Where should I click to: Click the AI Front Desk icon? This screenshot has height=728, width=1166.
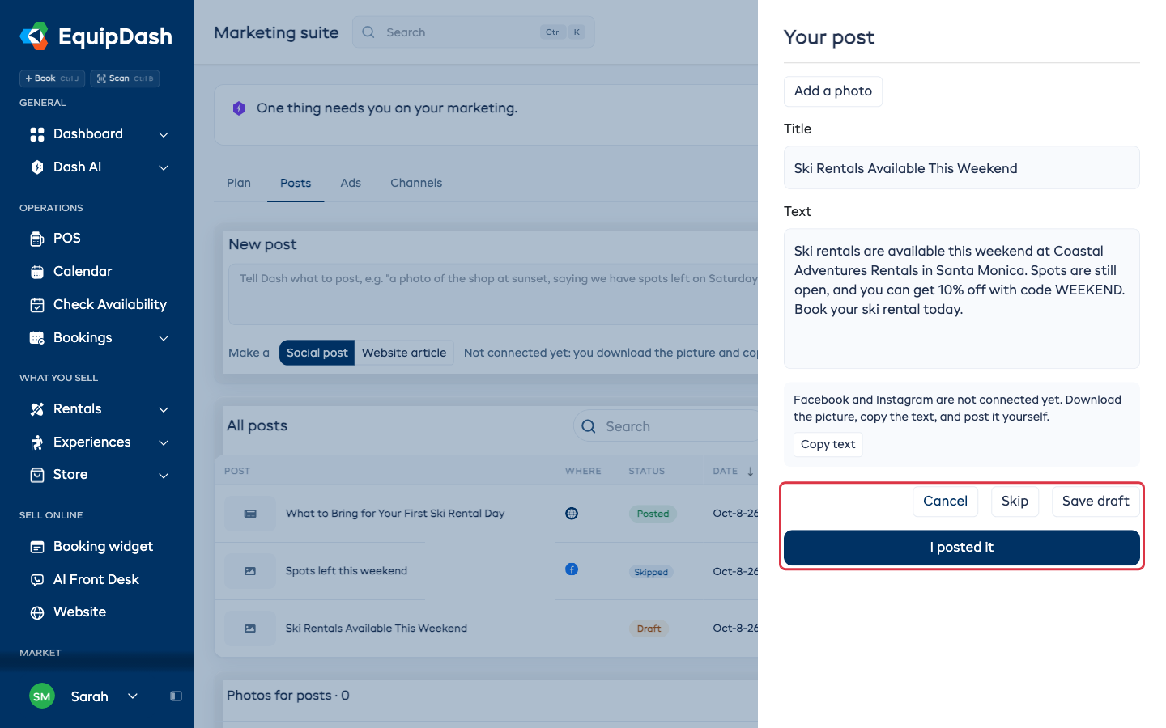tap(37, 580)
